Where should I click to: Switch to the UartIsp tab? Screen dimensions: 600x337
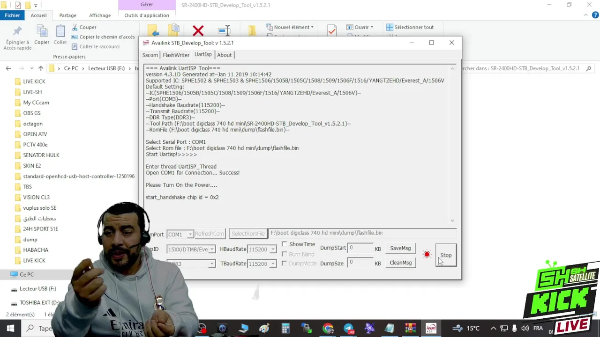pyautogui.click(x=203, y=54)
